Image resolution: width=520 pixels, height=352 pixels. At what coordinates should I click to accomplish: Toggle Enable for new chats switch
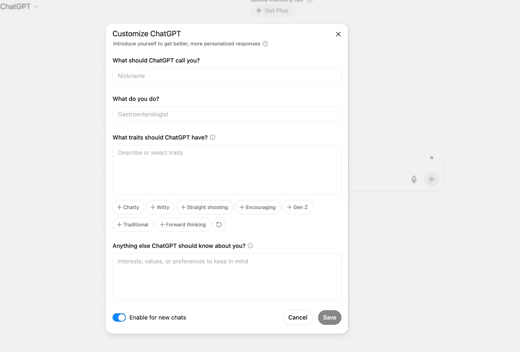[119, 318]
